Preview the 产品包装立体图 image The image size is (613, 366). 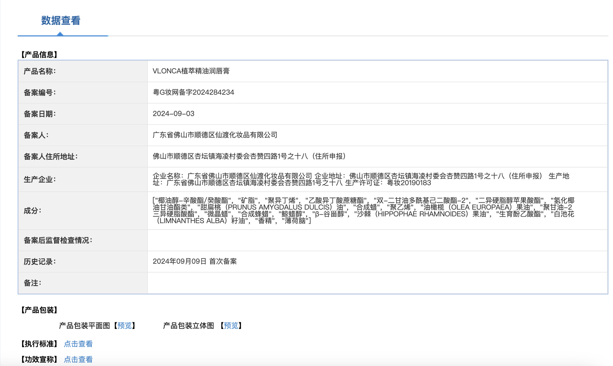pos(231,325)
